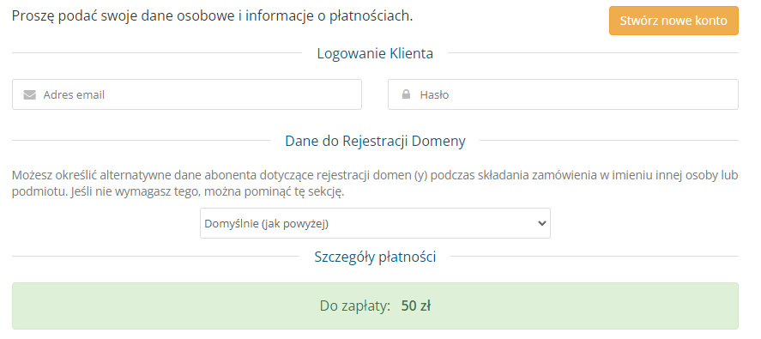The height and width of the screenshot is (339, 761).
Task: Click the green Do zapłaty payment banner
Action: (375, 306)
